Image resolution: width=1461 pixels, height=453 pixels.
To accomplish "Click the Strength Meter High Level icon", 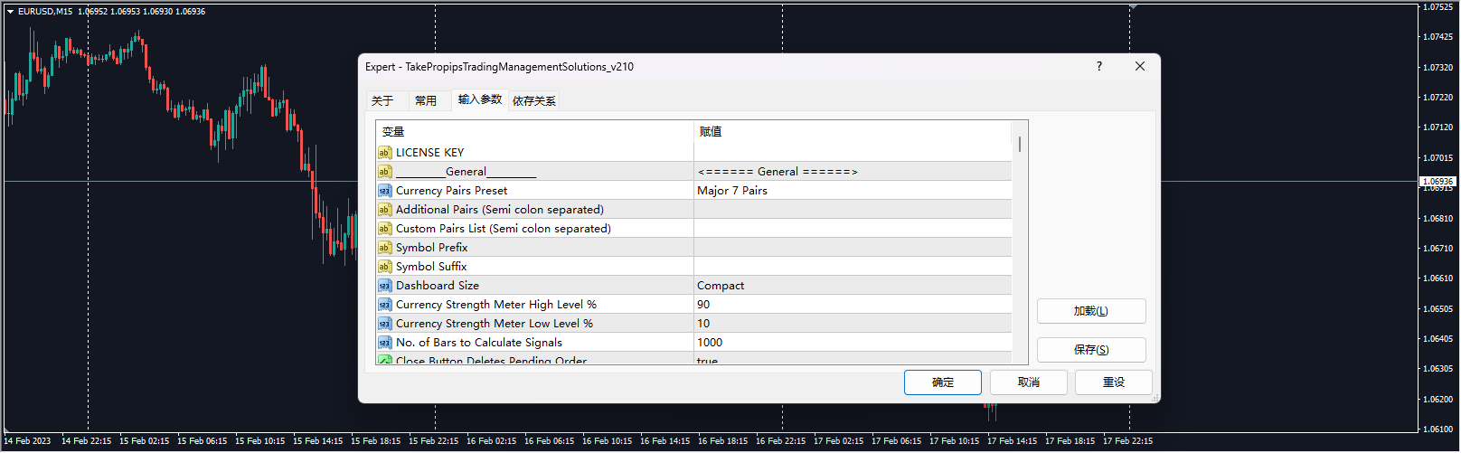I will (x=384, y=305).
